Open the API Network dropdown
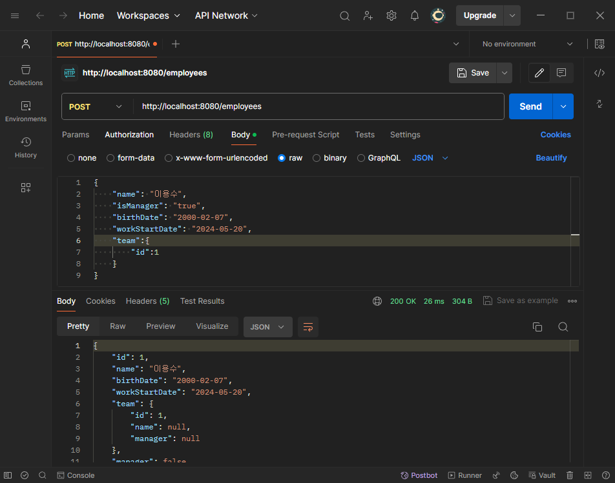The width and height of the screenshot is (615, 483). (226, 15)
